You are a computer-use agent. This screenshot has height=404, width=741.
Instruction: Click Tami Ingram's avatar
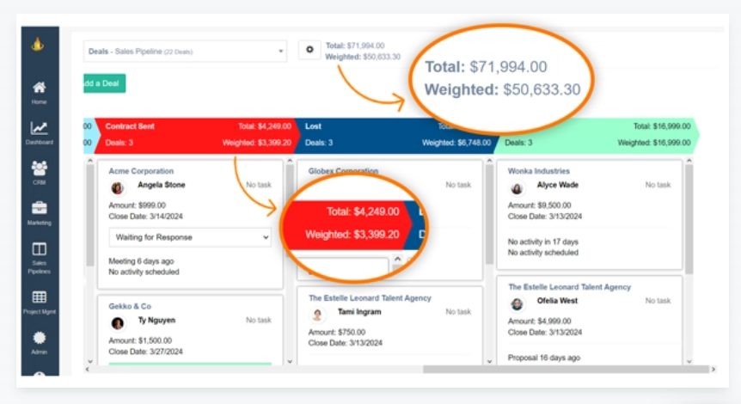point(317,315)
